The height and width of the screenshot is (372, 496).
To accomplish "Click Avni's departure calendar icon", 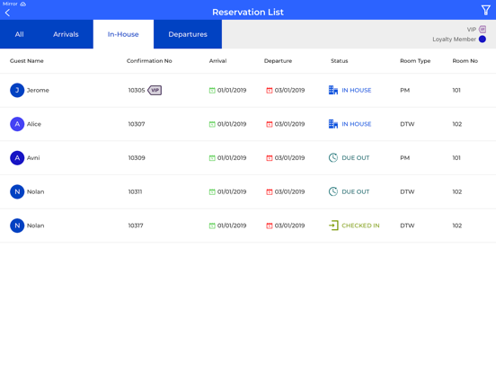I will tap(270, 158).
